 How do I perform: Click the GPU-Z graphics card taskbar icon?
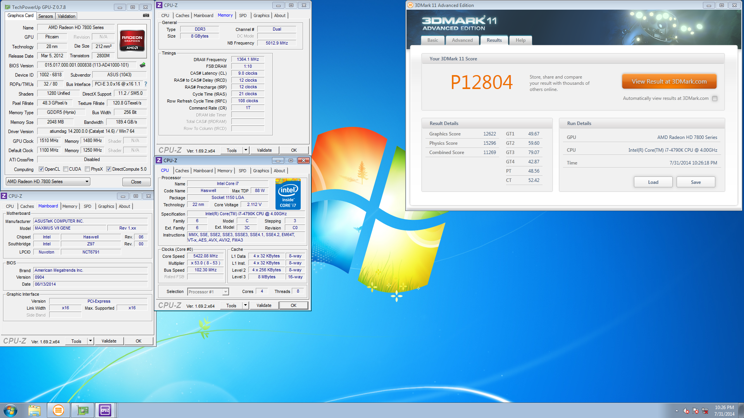pos(83,410)
